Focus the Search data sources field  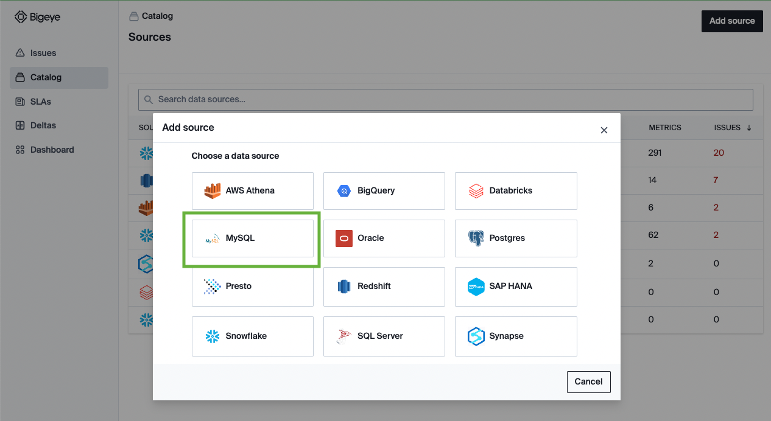(446, 99)
